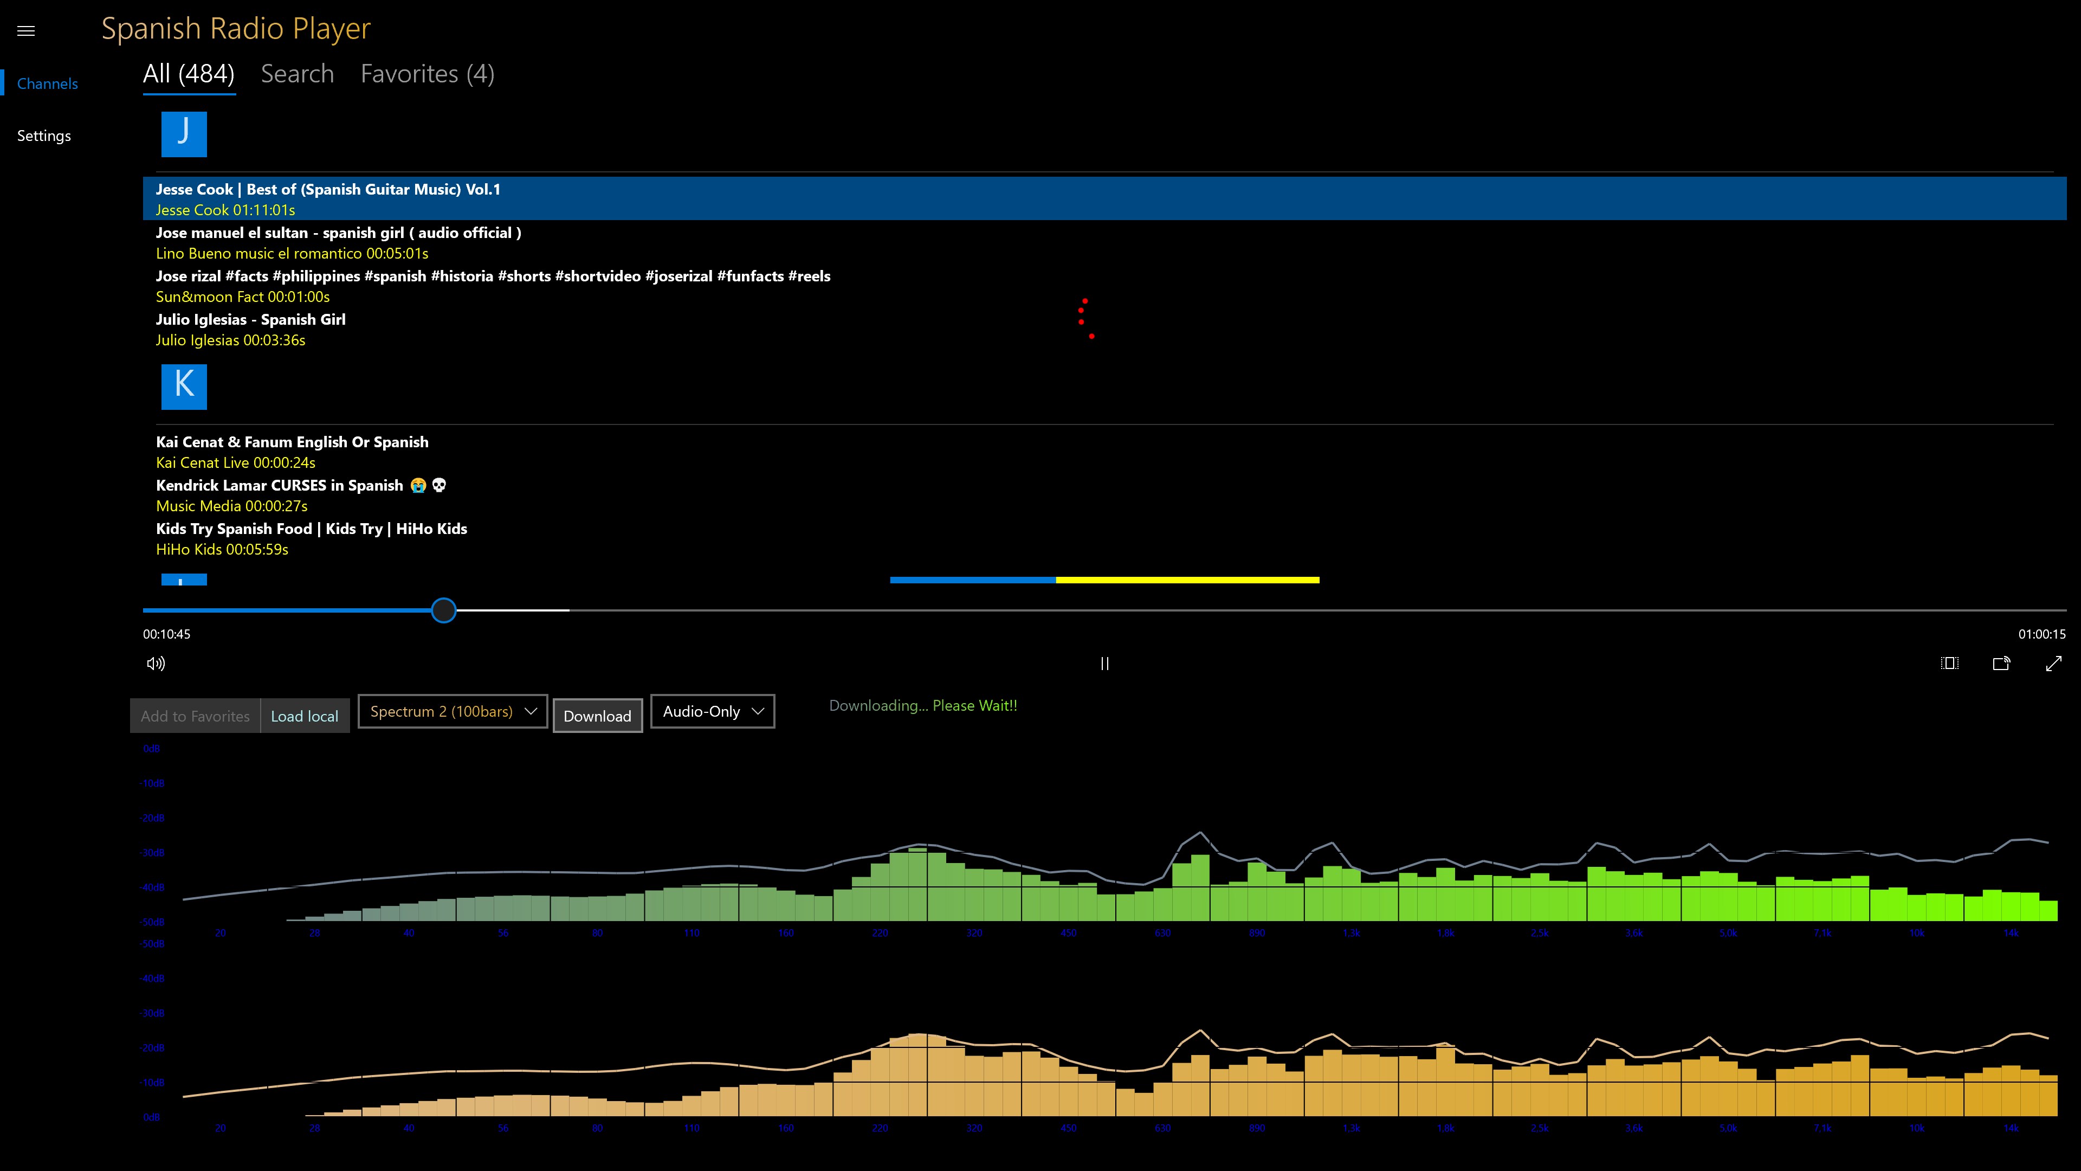Viewport: 2081px width, 1171px height.
Task: Select the All (484) tab
Action: click(189, 74)
